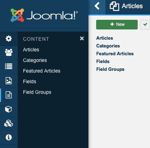Open the Extensions stacked cubes icon

(8, 123)
